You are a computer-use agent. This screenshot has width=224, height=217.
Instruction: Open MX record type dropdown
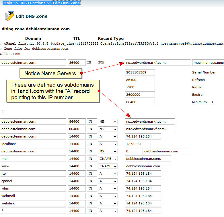(x=108, y=151)
